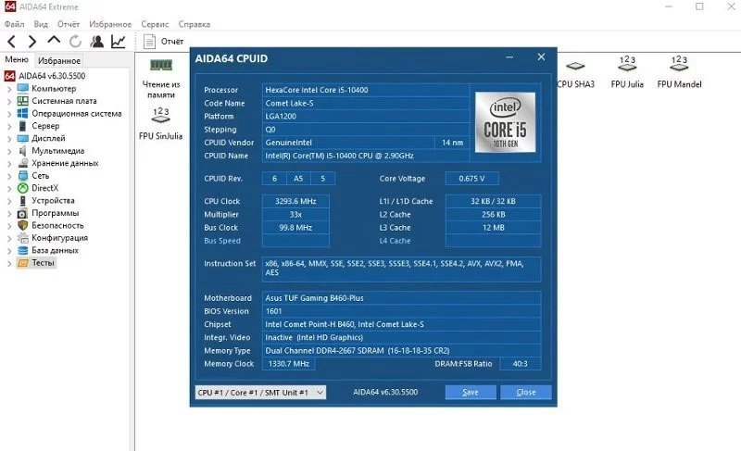Open the FPU Julia benchmark icon

pyautogui.click(x=627, y=72)
